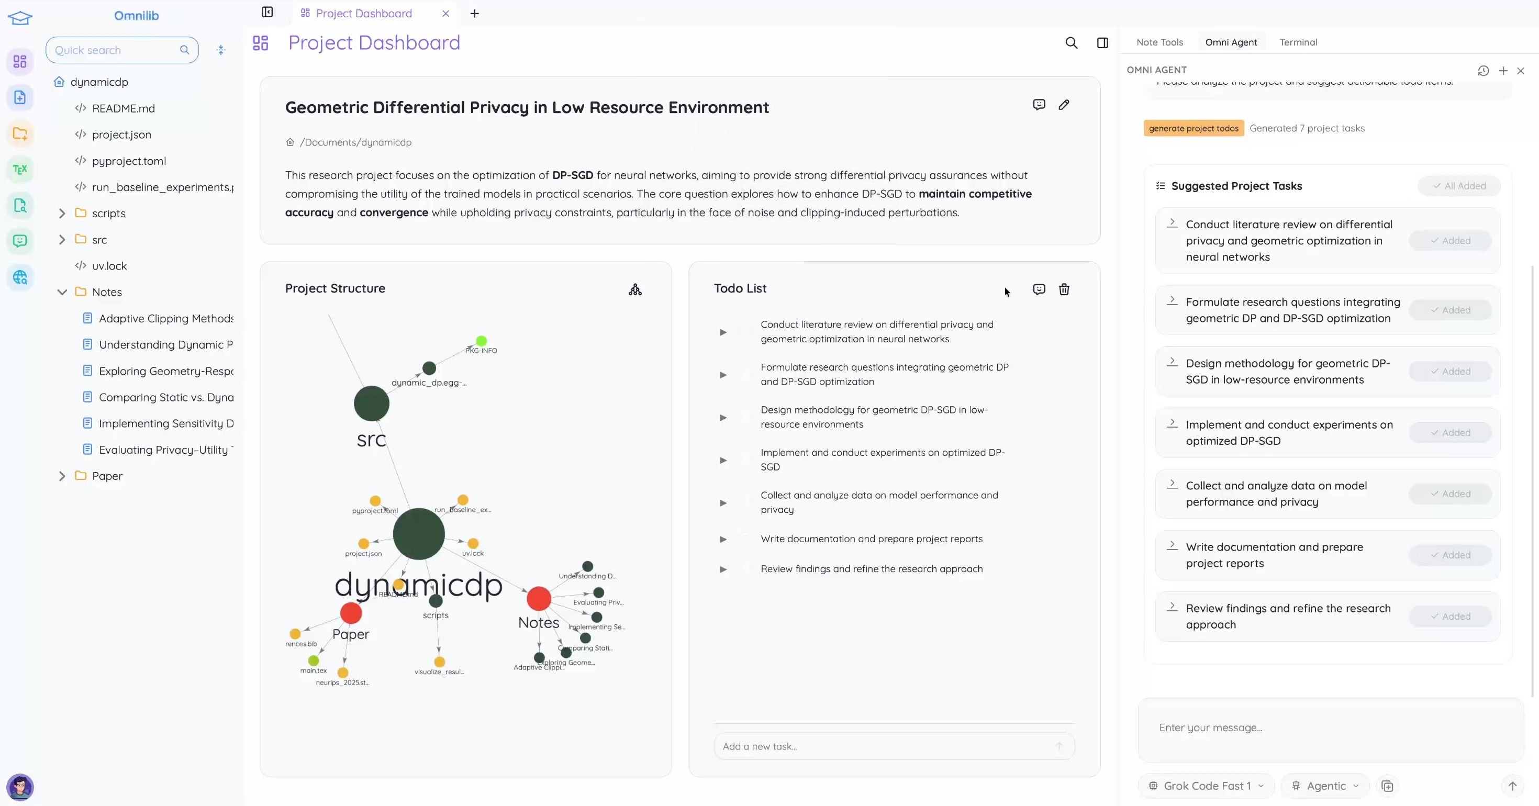Open the new folder icon in sidebar
The width and height of the screenshot is (1539, 806).
point(20,133)
